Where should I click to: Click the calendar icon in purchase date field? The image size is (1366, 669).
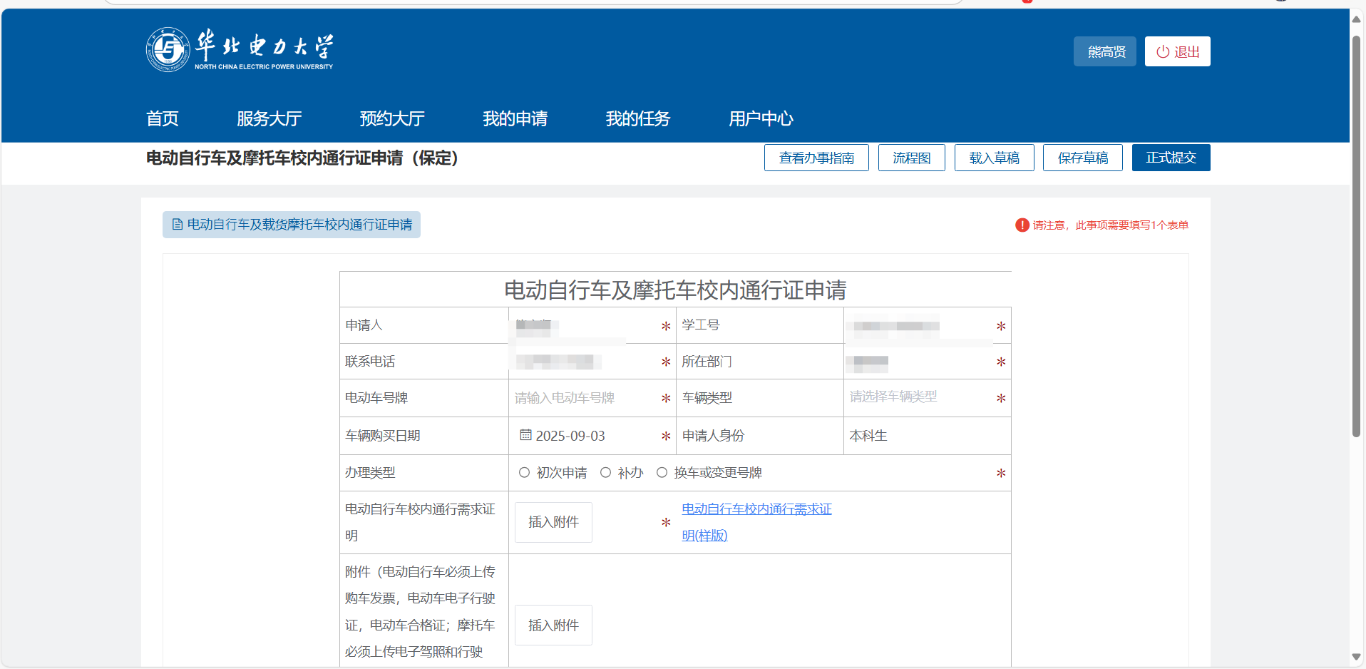pyautogui.click(x=525, y=435)
